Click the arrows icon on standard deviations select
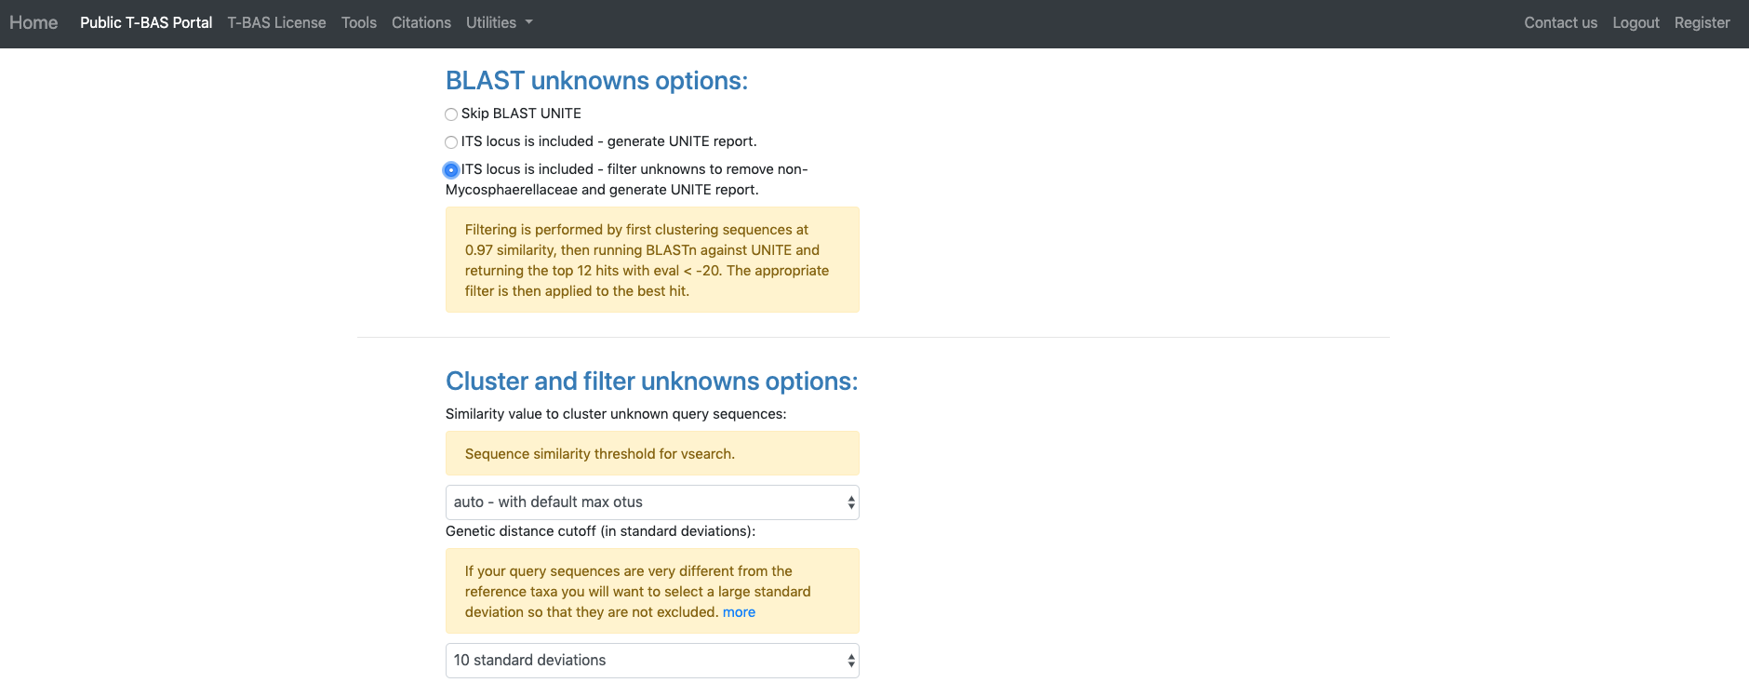1749x696 pixels. [851, 661]
